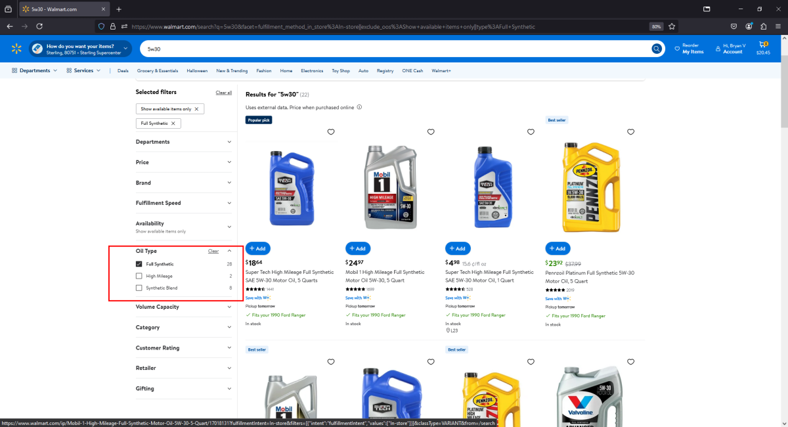Screen dimensions: 788x427
Task: Click the tracking protection shield icon
Action: point(101,26)
